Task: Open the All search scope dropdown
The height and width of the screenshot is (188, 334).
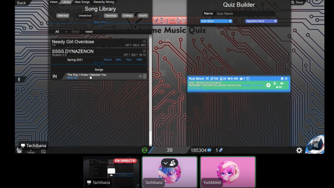Action: pyautogui.click(x=61, y=32)
